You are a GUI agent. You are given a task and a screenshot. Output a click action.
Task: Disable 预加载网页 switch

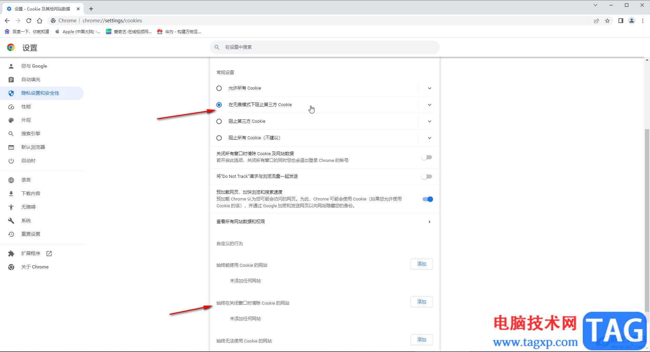428,199
